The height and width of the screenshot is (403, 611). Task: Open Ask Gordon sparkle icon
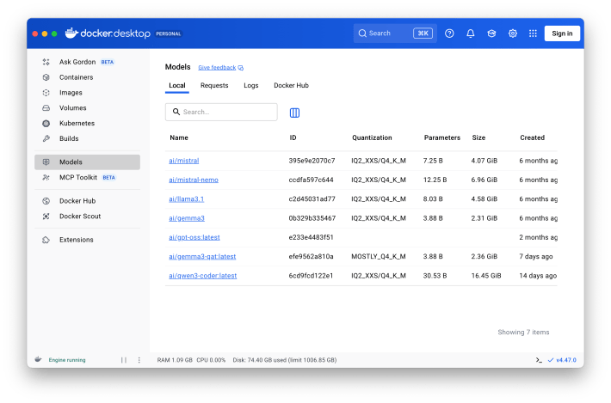point(46,62)
